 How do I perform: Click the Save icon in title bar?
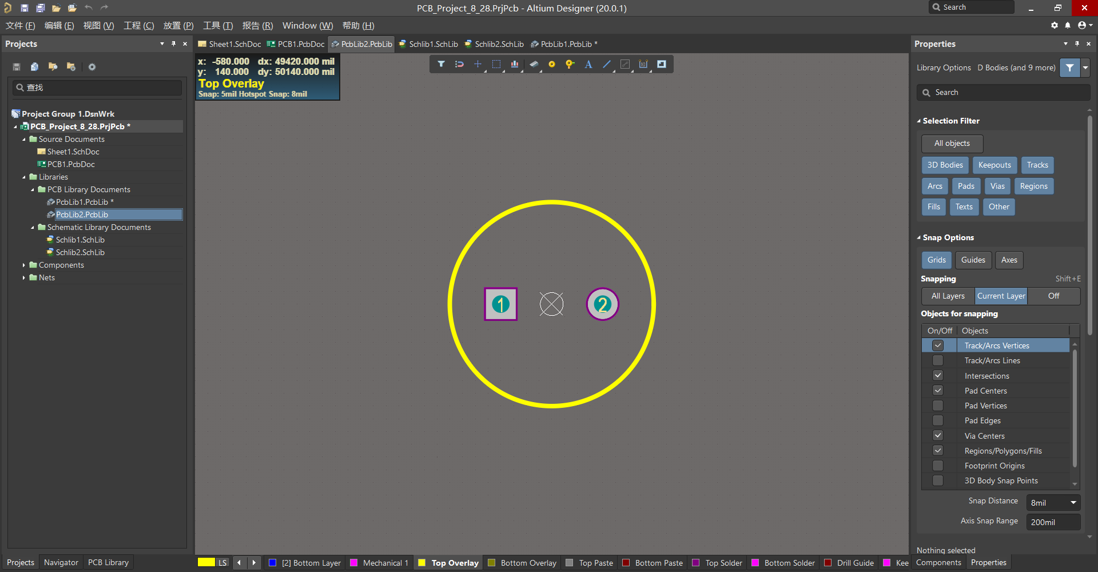pos(25,8)
